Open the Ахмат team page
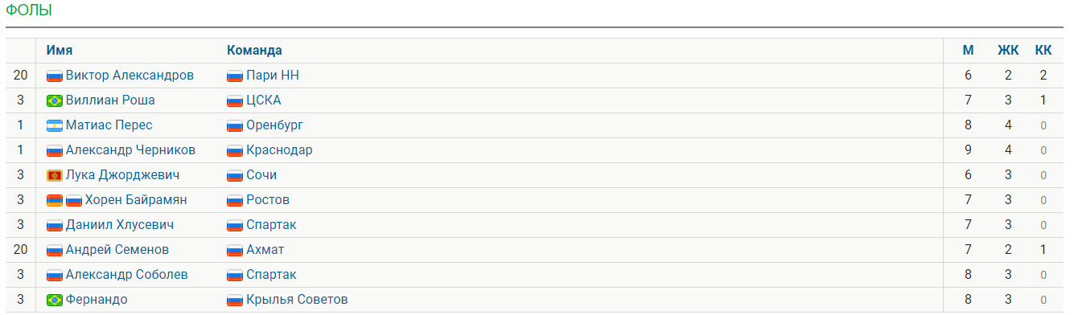This screenshot has height=315, width=1074. (x=265, y=250)
